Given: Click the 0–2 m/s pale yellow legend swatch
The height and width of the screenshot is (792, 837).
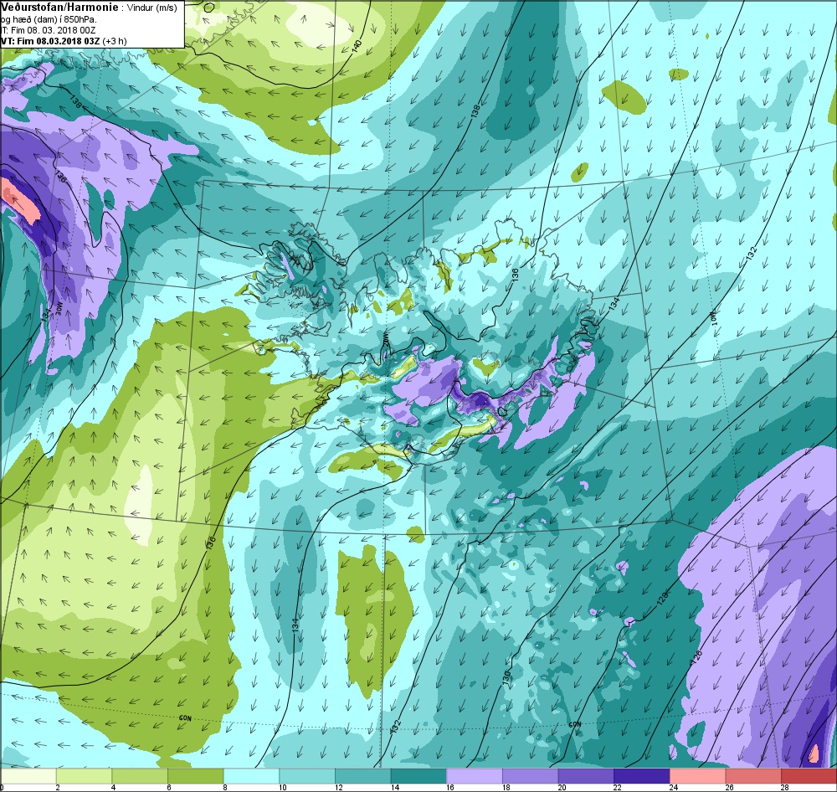Looking at the screenshot, I should [x=28, y=775].
